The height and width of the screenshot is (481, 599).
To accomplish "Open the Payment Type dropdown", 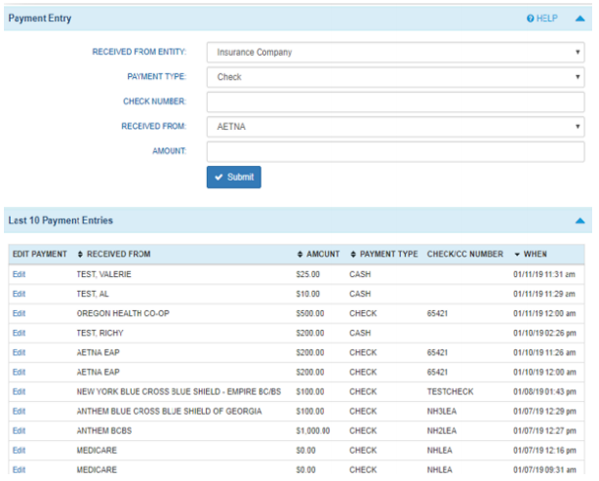I will point(395,77).
